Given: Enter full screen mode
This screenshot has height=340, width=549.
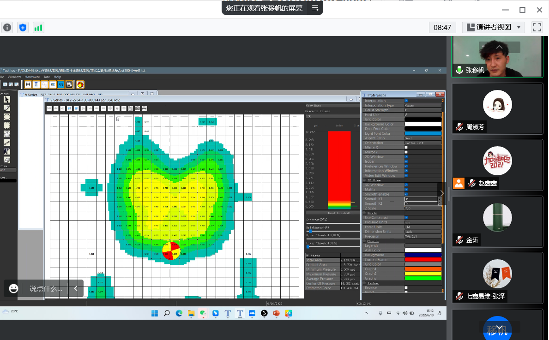Looking at the screenshot, I should (537, 27).
